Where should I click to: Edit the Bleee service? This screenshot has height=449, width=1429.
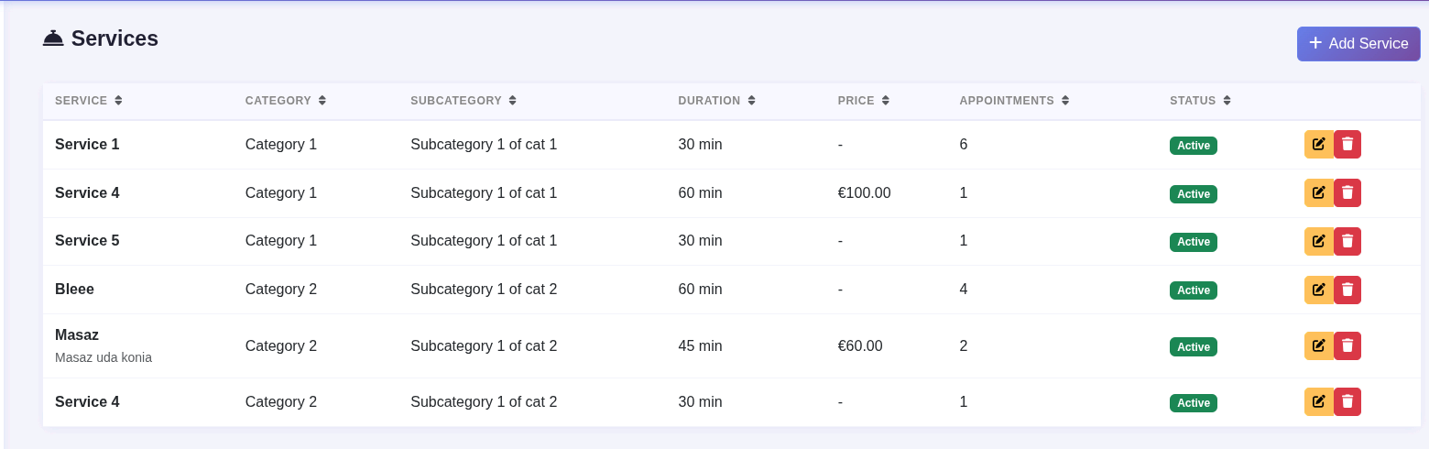[1318, 290]
